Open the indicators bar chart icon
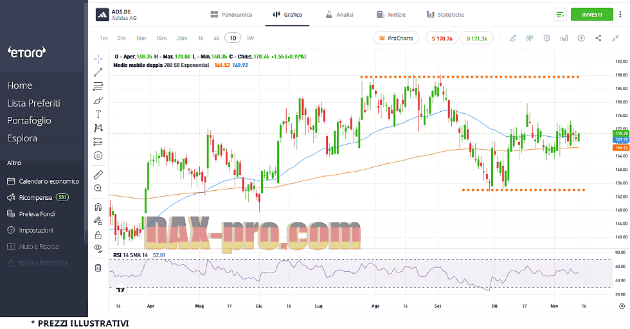The height and width of the screenshot is (329, 630). coord(564,38)
